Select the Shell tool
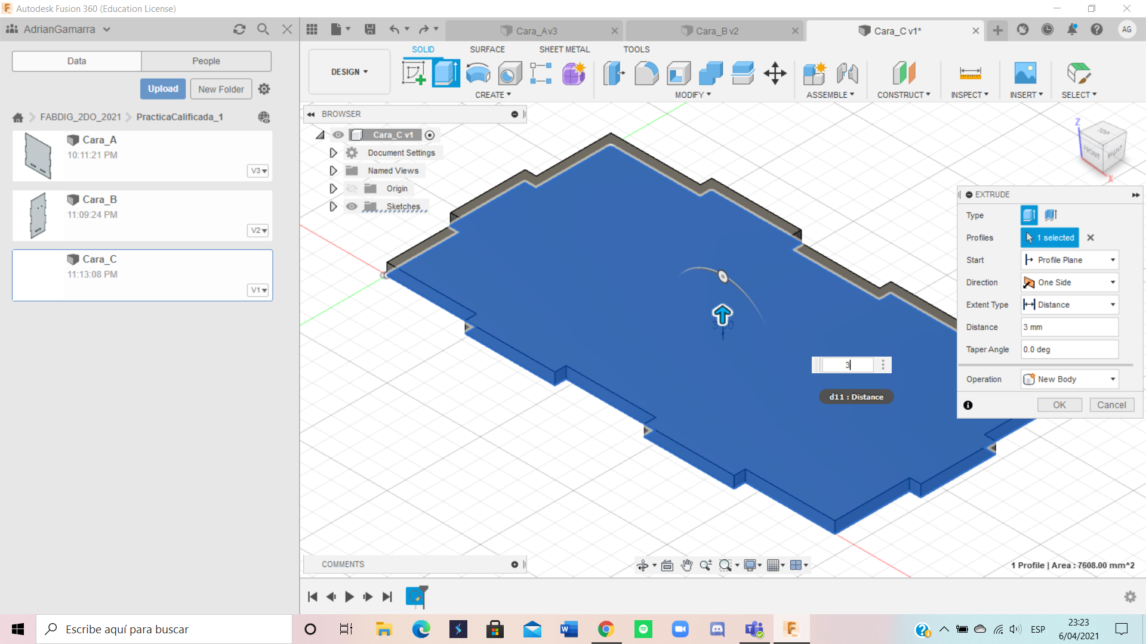1146x644 pixels. click(x=679, y=73)
